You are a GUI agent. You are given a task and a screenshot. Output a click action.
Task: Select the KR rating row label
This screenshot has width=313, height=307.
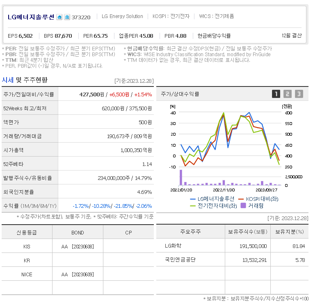click(x=27, y=261)
